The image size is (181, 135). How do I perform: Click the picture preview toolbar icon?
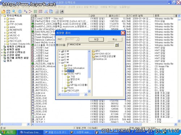click(62, 12)
